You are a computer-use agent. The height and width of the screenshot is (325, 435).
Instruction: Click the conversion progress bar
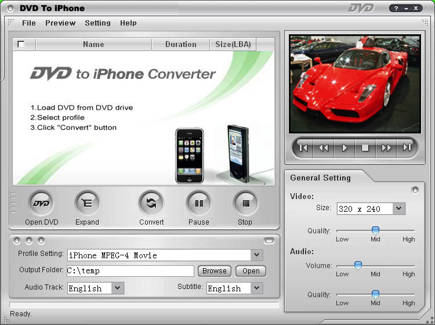(144, 305)
